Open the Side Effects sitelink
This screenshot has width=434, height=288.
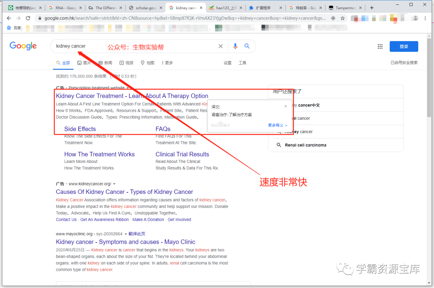point(80,129)
